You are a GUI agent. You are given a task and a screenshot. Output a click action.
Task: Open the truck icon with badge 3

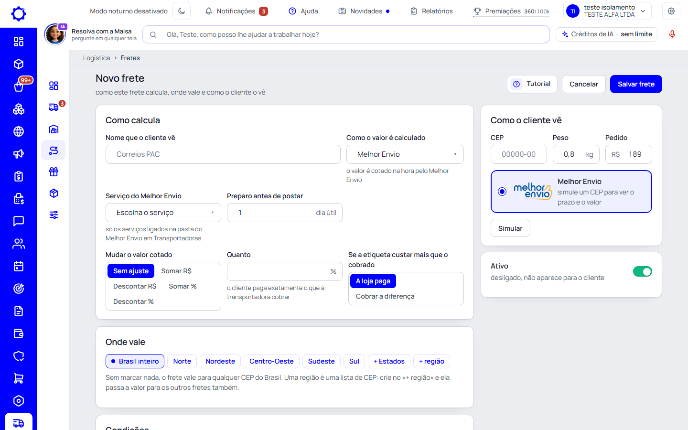[x=54, y=107]
